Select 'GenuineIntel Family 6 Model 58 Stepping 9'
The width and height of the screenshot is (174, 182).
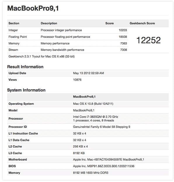point(102,127)
